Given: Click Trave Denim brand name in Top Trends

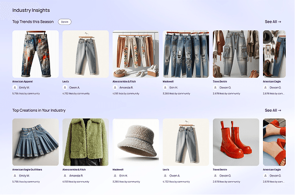Looking at the screenshot, I should [220, 81].
